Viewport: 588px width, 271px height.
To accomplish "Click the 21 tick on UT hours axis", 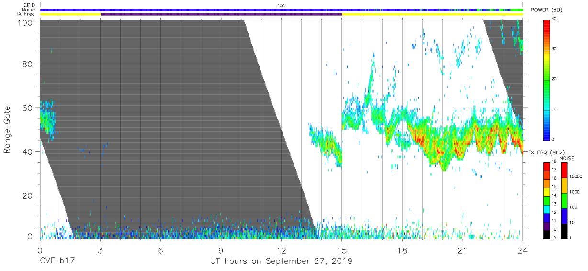I will pyautogui.click(x=463, y=250).
